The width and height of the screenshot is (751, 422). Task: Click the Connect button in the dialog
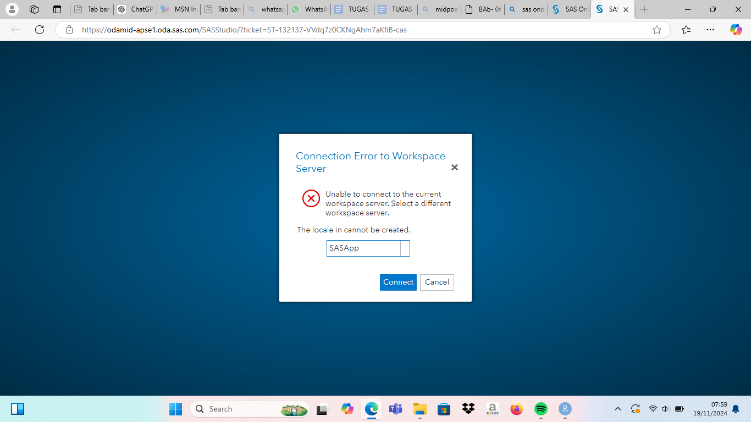coord(397,282)
